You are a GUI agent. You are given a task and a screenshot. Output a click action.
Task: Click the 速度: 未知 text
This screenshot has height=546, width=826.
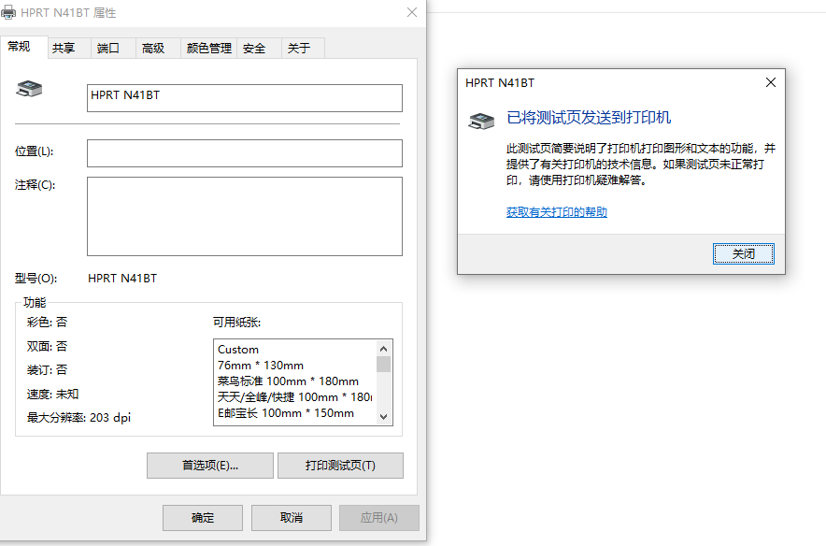[x=52, y=395]
